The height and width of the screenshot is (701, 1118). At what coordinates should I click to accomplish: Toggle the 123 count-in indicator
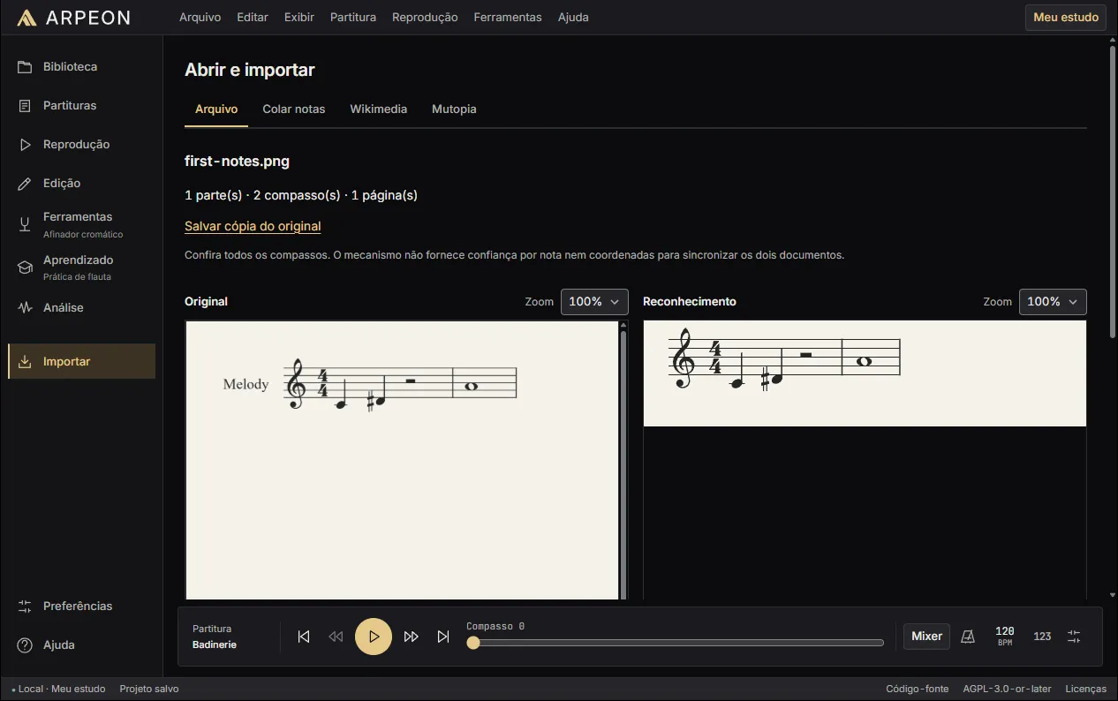[1042, 637]
